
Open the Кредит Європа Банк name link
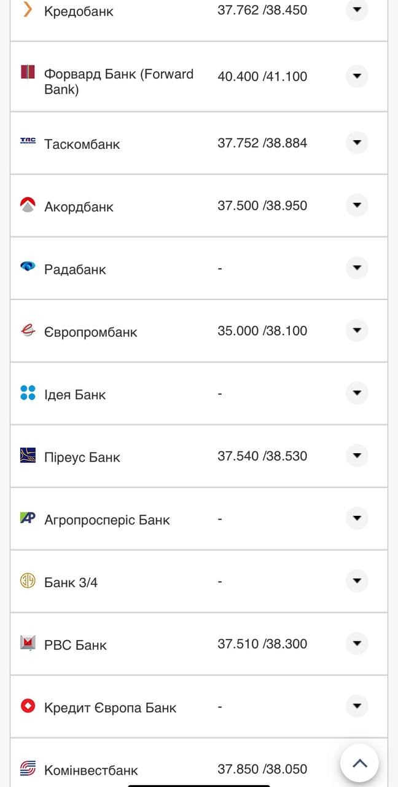point(110,708)
